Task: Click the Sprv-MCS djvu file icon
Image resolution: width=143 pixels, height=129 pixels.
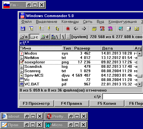Action: [x=22, y=76]
